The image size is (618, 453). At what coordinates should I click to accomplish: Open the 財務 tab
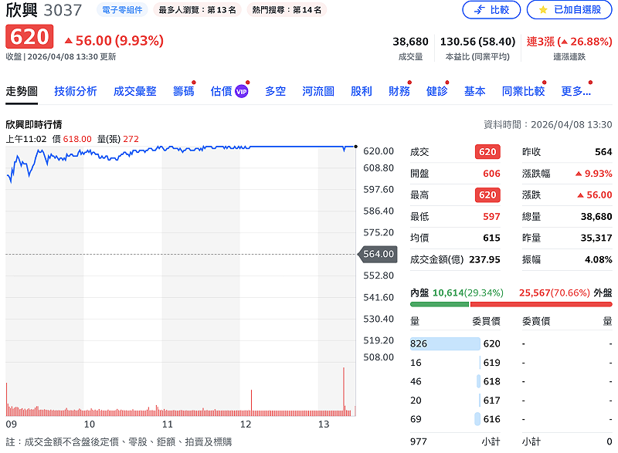point(399,91)
